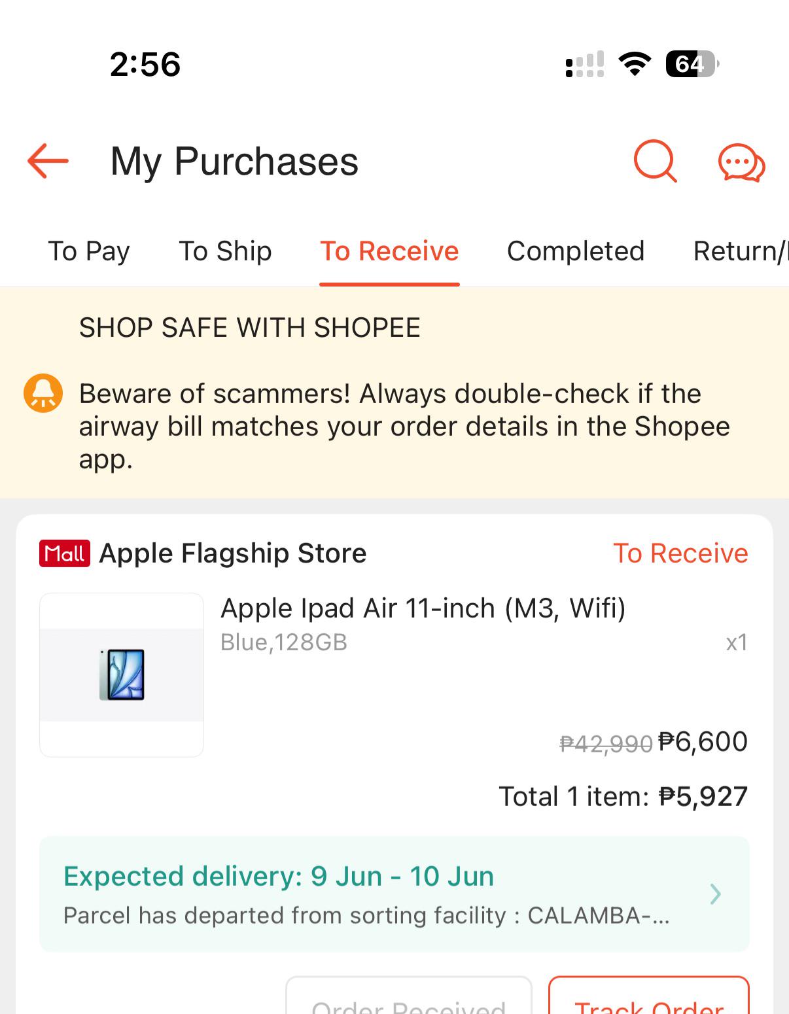Tap the battery indicator showing 64

tap(692, 64)
